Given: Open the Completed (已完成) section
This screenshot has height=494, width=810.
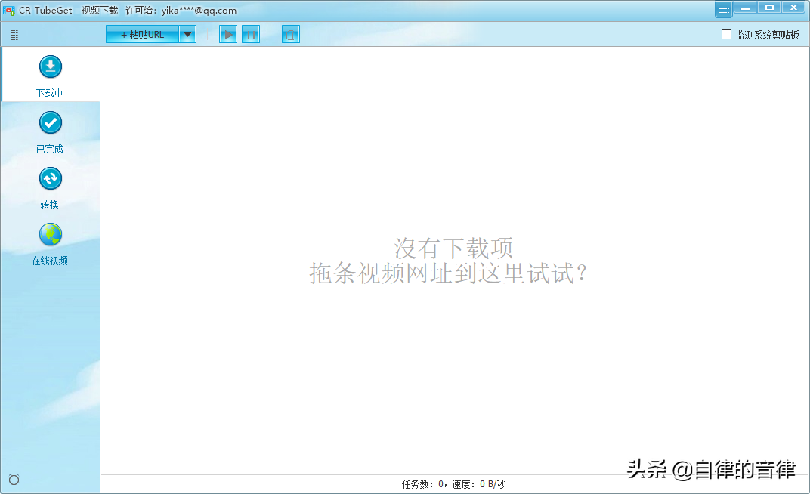Looking at the screenshot, I should point(50,133).
